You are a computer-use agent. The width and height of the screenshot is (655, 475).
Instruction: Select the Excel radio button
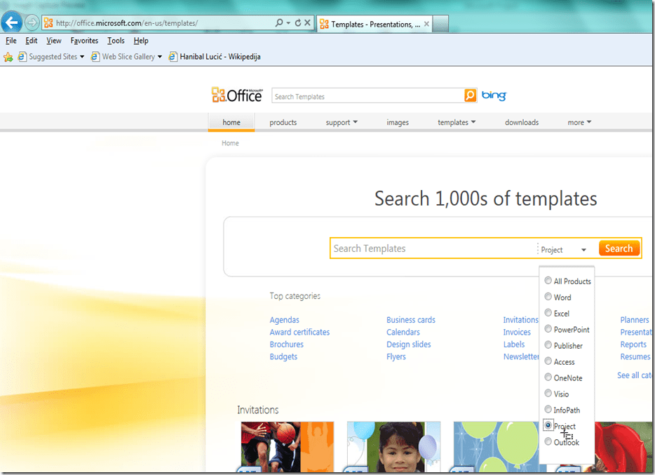tap(548, 313)
